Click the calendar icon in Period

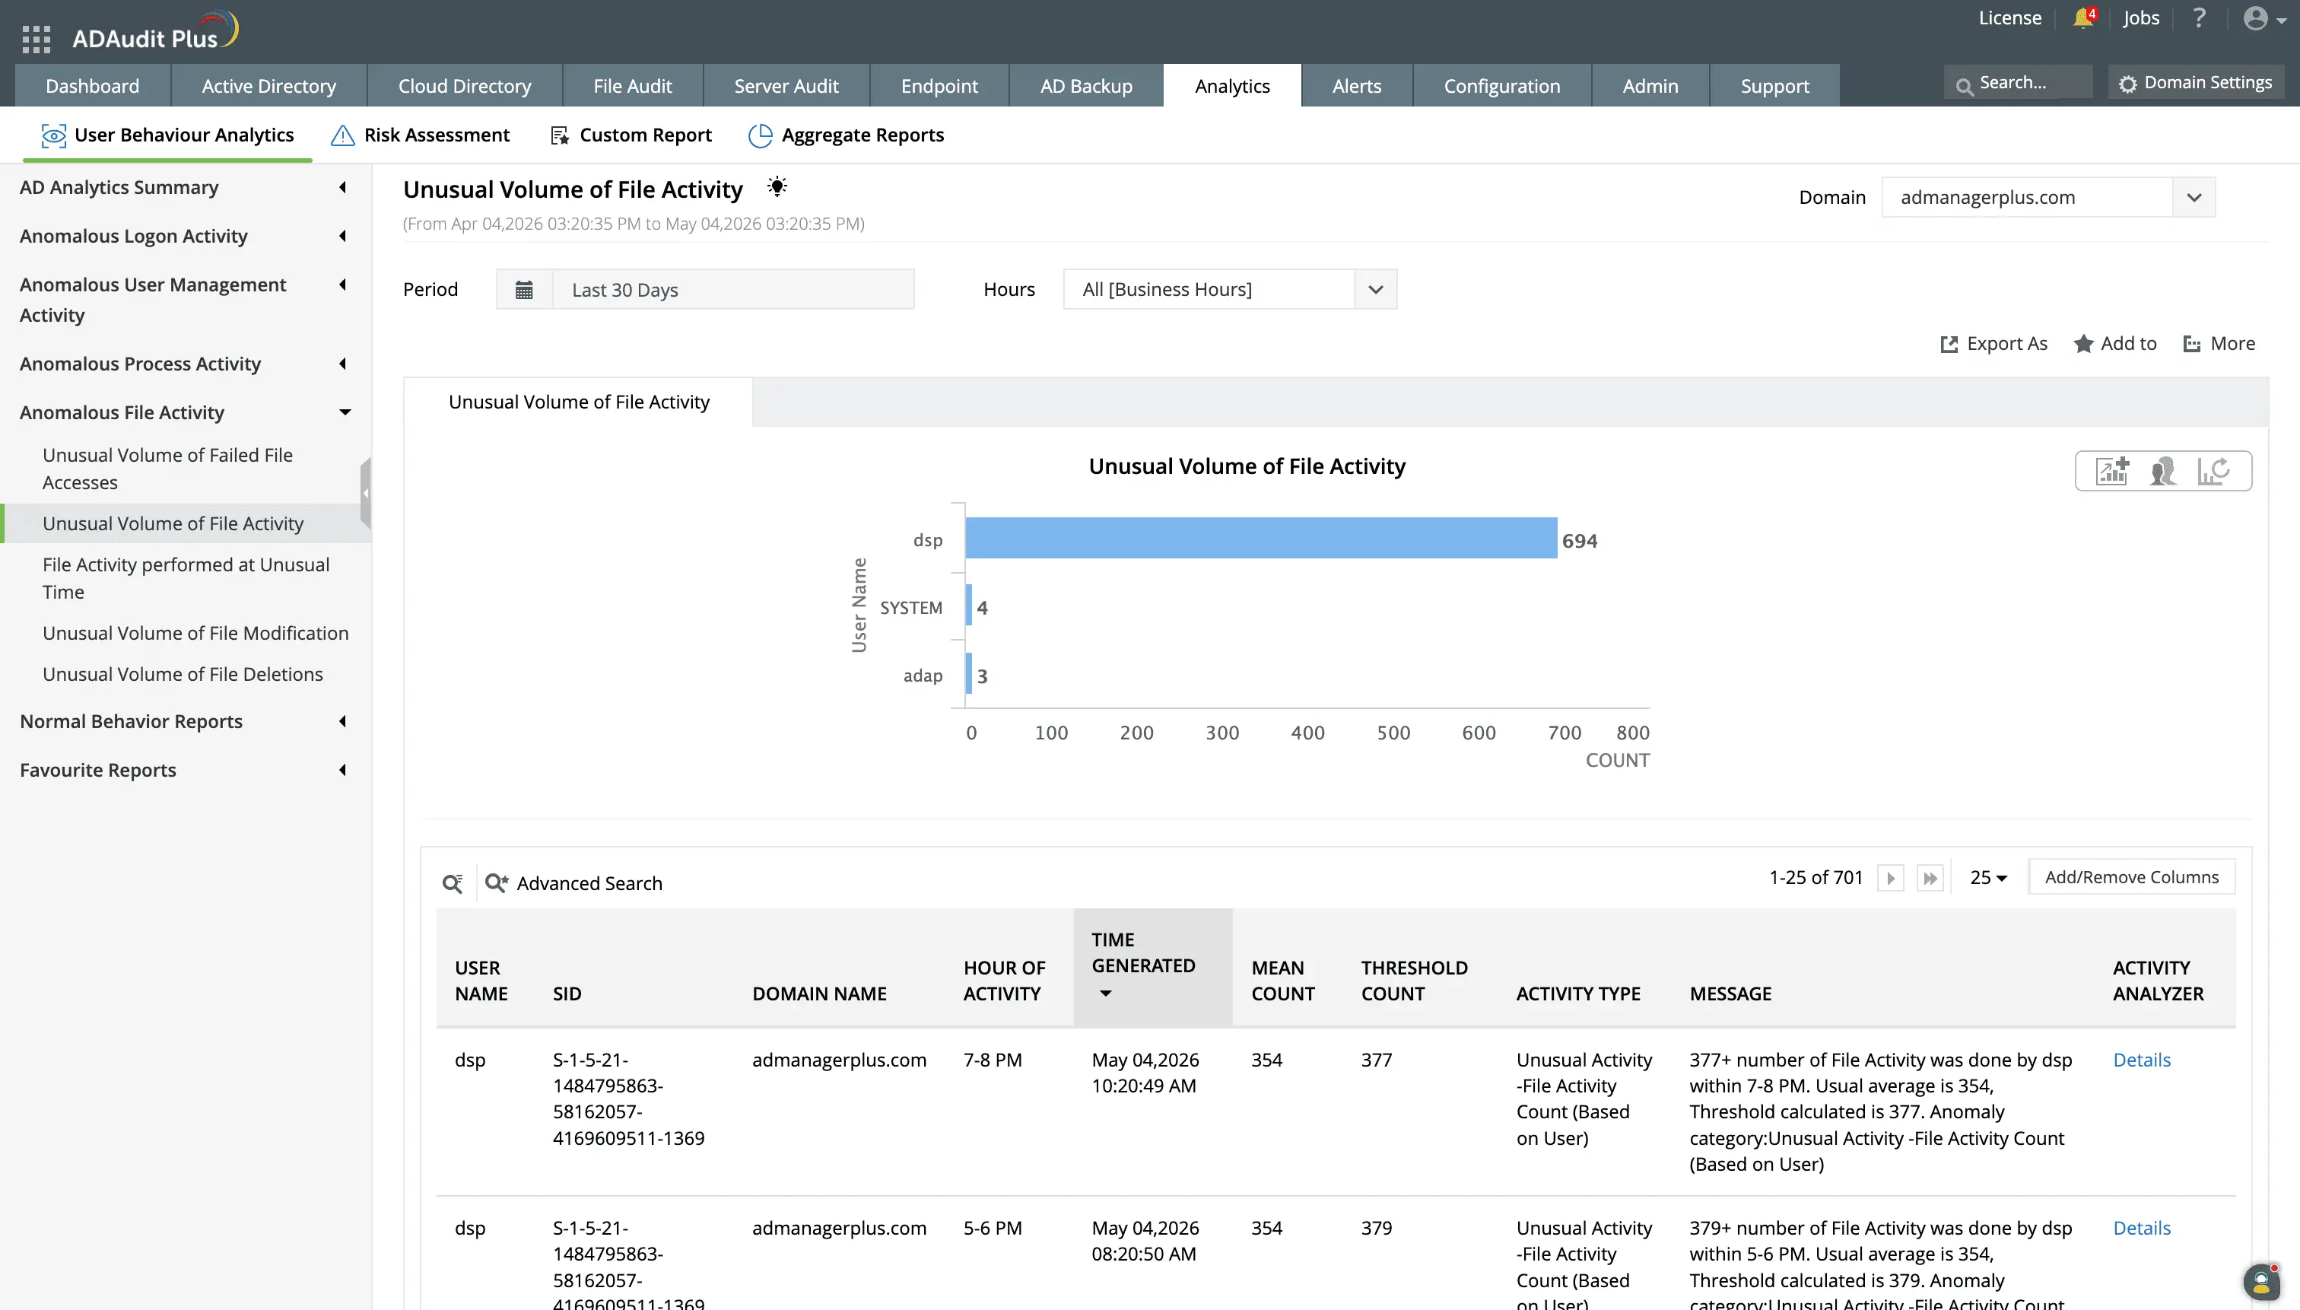(523, 290)
